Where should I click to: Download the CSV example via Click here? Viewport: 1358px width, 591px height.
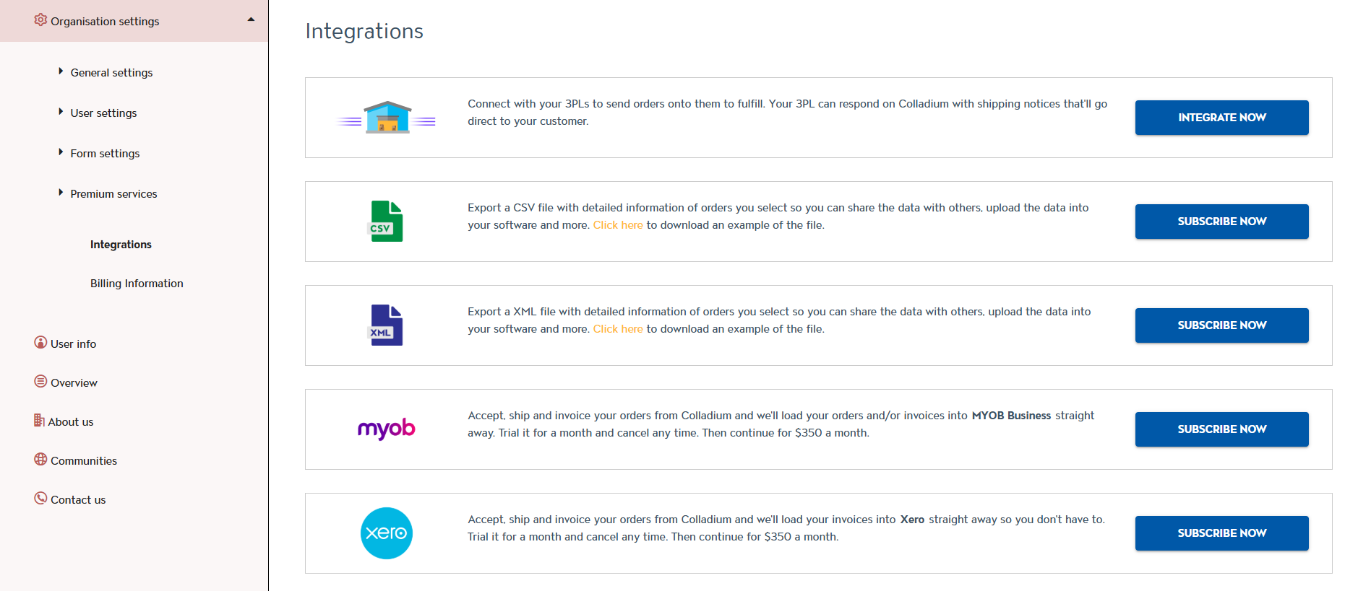coord(618,225)
